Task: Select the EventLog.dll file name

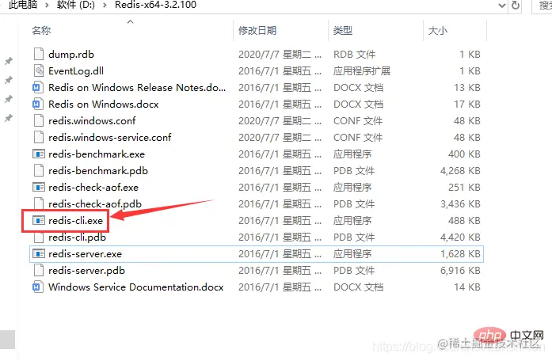Action: click(76, 70)
